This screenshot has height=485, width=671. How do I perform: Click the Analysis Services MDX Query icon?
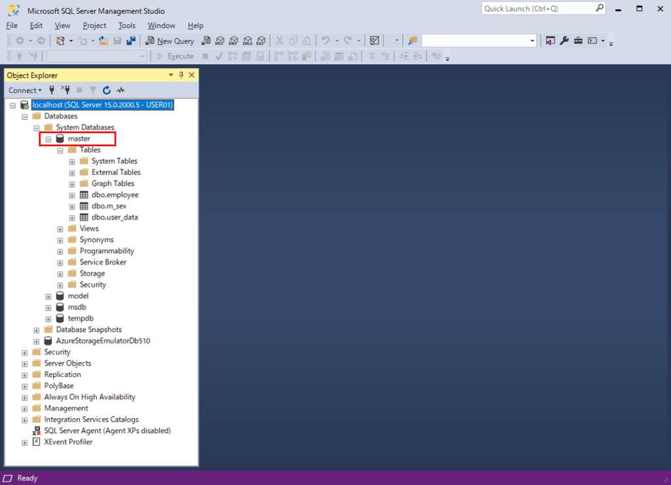click(x=220, y=41)
